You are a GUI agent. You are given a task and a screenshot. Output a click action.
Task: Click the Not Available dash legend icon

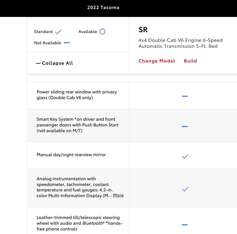pos(67,43)
